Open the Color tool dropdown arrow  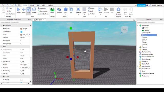click(x=84, y=14)
